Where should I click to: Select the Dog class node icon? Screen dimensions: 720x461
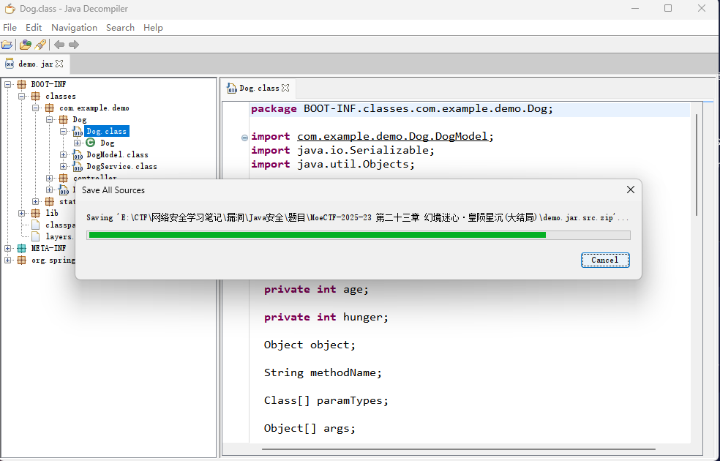91,143
